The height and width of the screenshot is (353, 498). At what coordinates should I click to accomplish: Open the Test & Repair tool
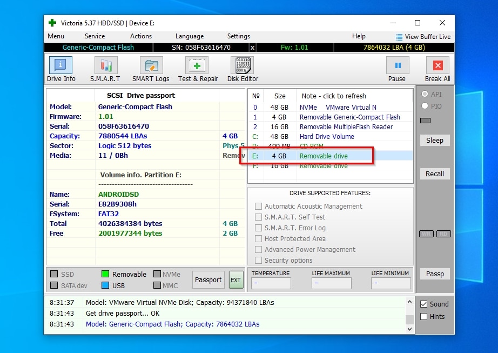pyautogui.click(x=197, y=65)
